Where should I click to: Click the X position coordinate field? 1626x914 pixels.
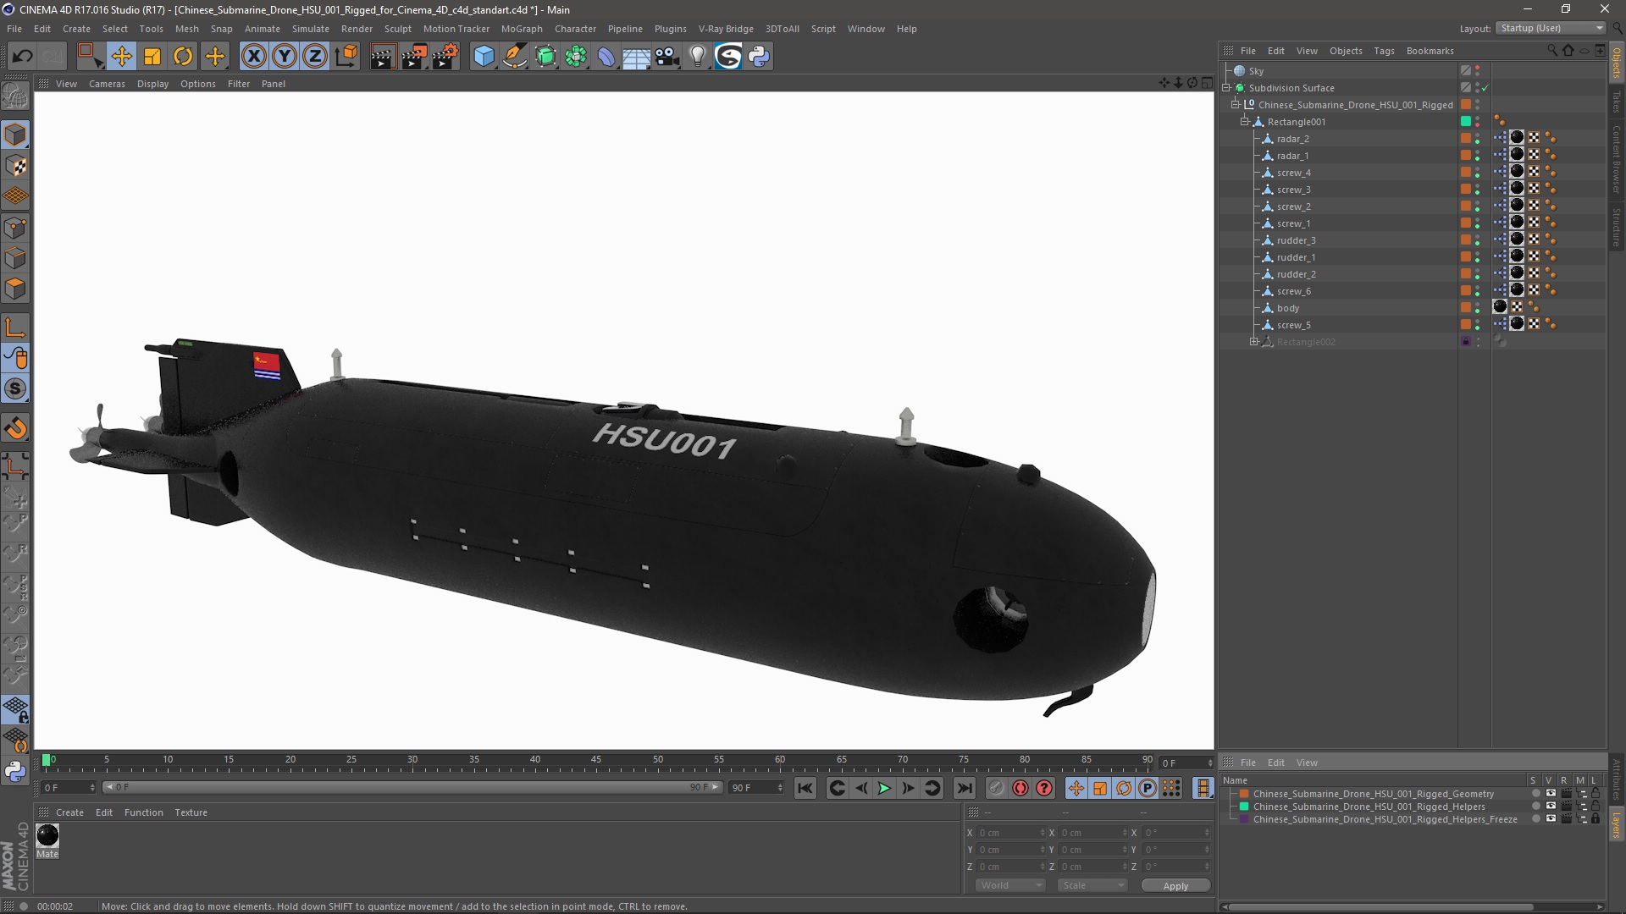tap(1011, 833)
